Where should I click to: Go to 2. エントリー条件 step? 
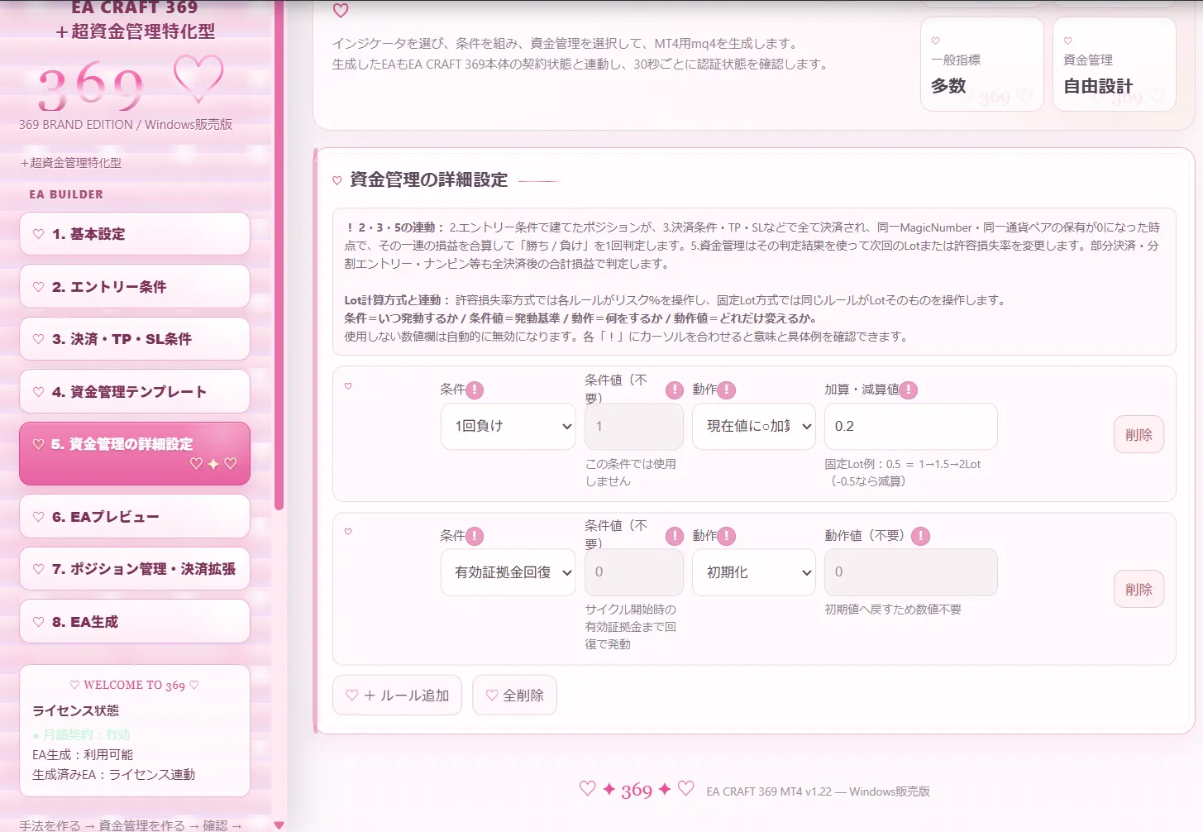(135, 287)
